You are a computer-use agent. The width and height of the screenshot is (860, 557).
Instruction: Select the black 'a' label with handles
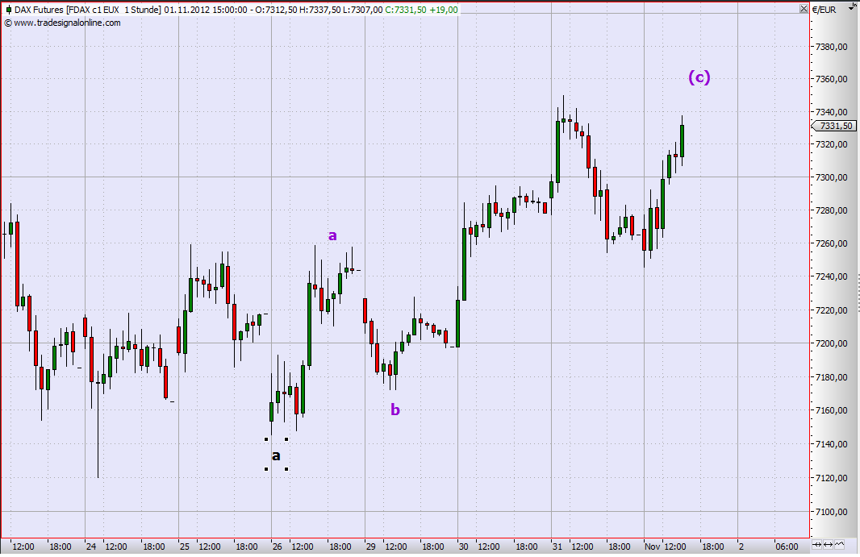[276, 455]
